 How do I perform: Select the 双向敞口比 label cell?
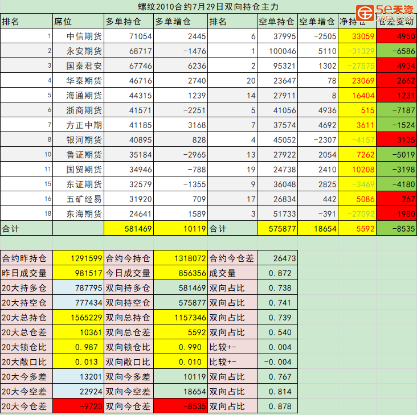pyautogui.click(x=128, y=362)
